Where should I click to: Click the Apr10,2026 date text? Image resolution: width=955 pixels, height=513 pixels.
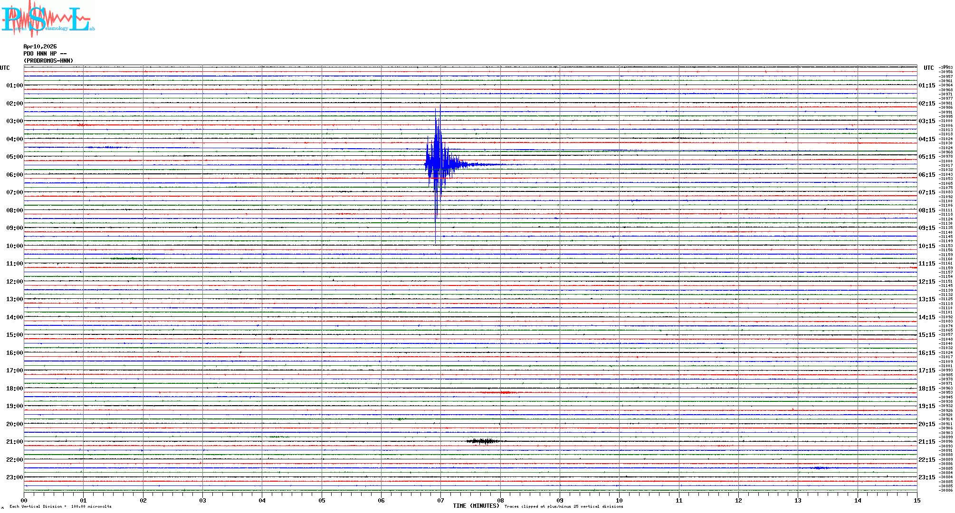click(40, 47)
